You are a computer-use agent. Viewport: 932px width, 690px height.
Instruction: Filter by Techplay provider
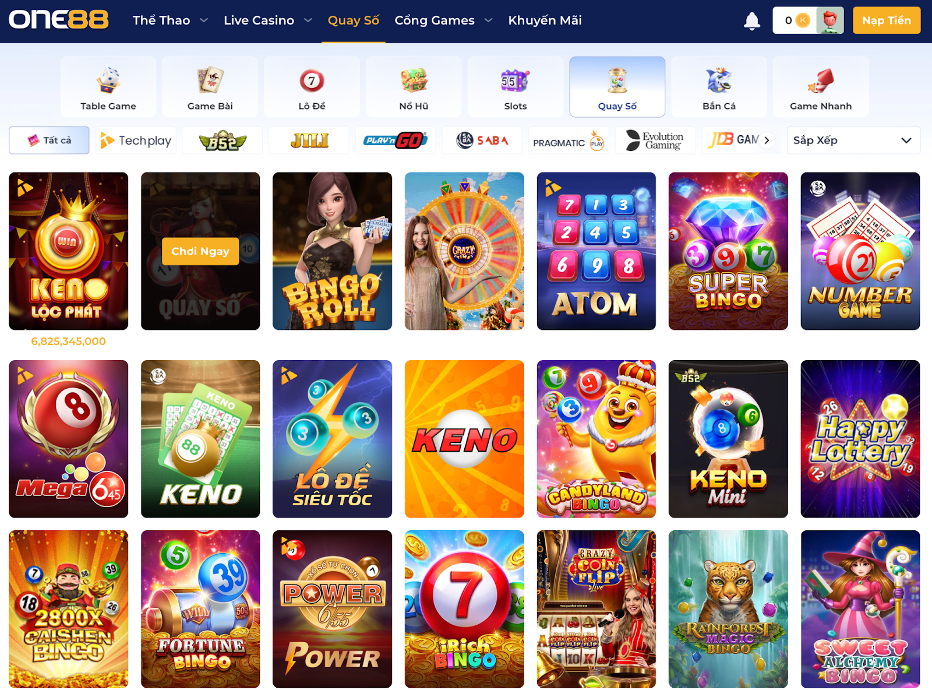(136, 140)
